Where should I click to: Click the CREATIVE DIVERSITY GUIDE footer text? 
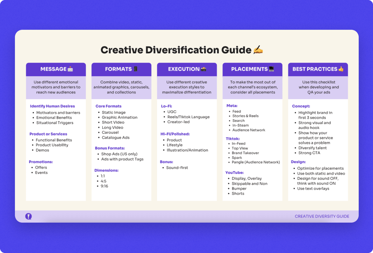(x=322, y=216)
